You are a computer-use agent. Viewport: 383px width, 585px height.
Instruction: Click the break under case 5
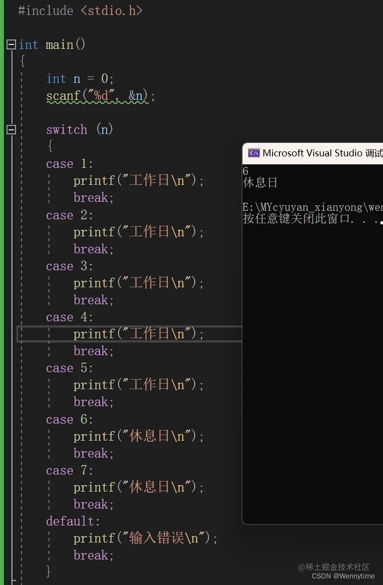[x=93, y=402]
